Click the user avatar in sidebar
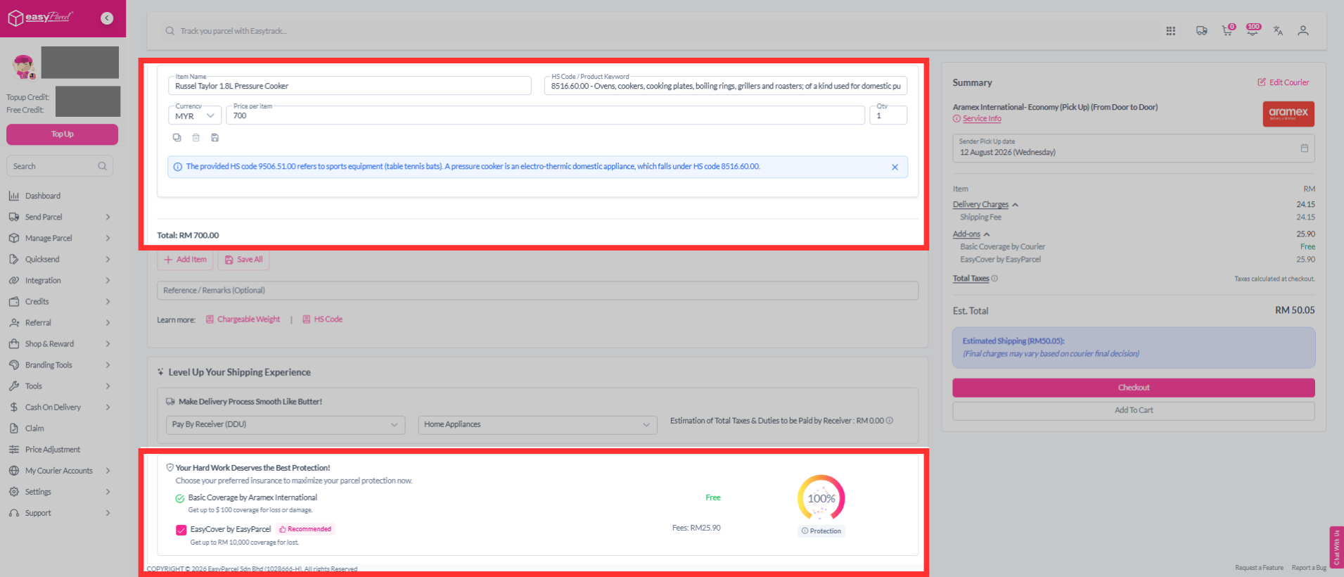Image resolution: width=1344 pixels, height=577 pixels. click(x=24, y=66)
